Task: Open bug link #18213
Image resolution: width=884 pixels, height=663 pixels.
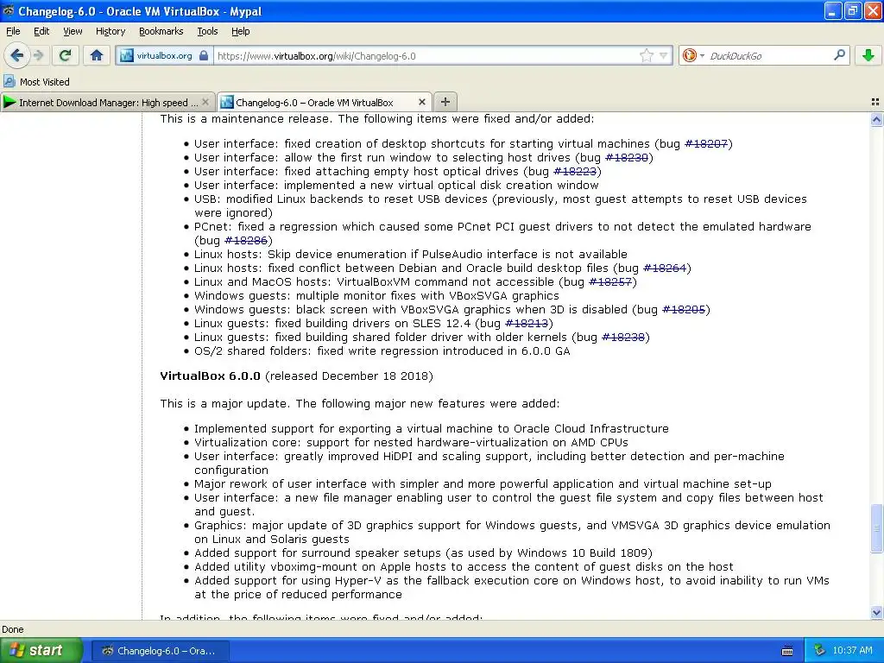Action: [x=527, y=324]
